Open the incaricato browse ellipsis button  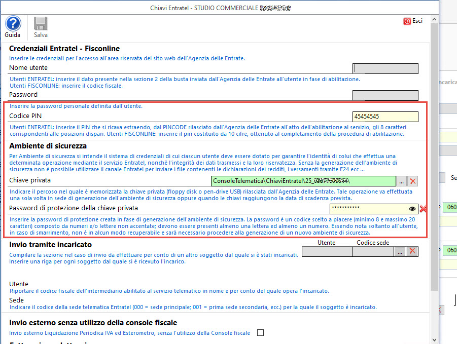coord(400,251)
